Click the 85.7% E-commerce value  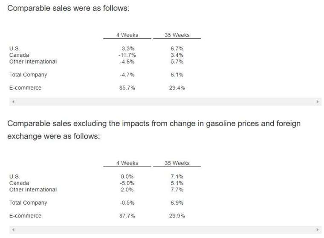tap(127, 88)
